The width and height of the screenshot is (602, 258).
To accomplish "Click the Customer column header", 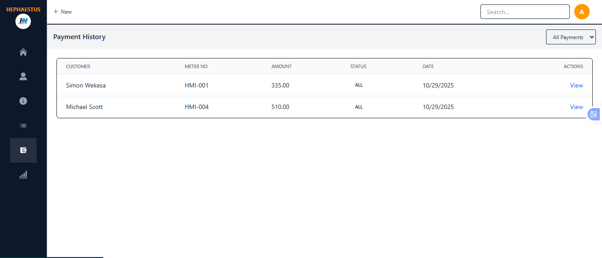I will click(x=78, y=66).
